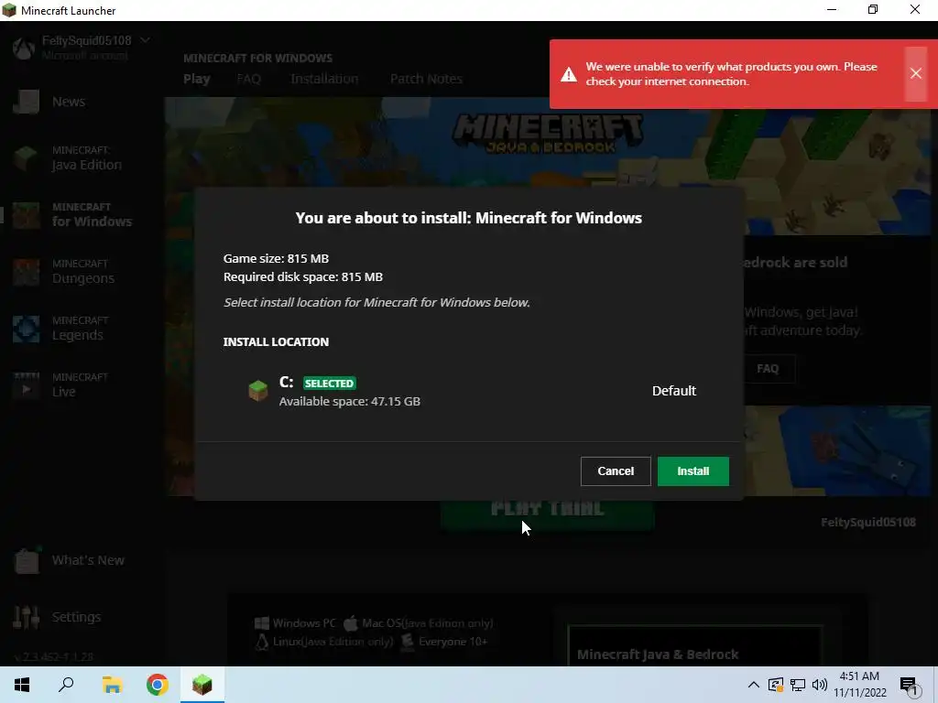Open taskbar search magnifier

coord(66,685)
